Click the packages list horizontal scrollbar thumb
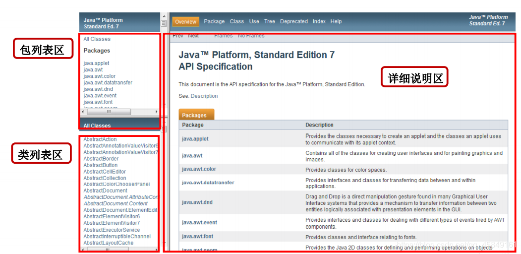 109,112
